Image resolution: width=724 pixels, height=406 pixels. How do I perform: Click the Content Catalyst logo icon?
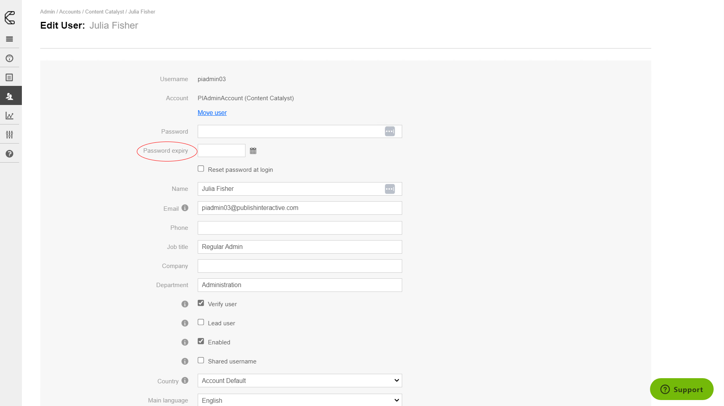(x=10, y=17)
